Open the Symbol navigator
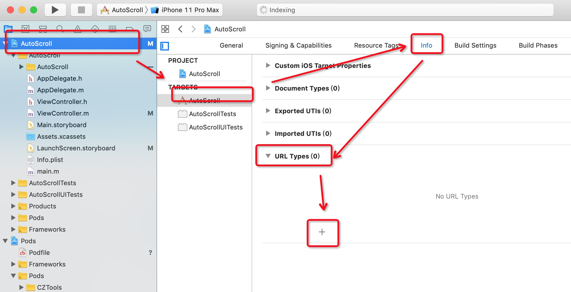The image size is (571, 292). coord(43,29)
